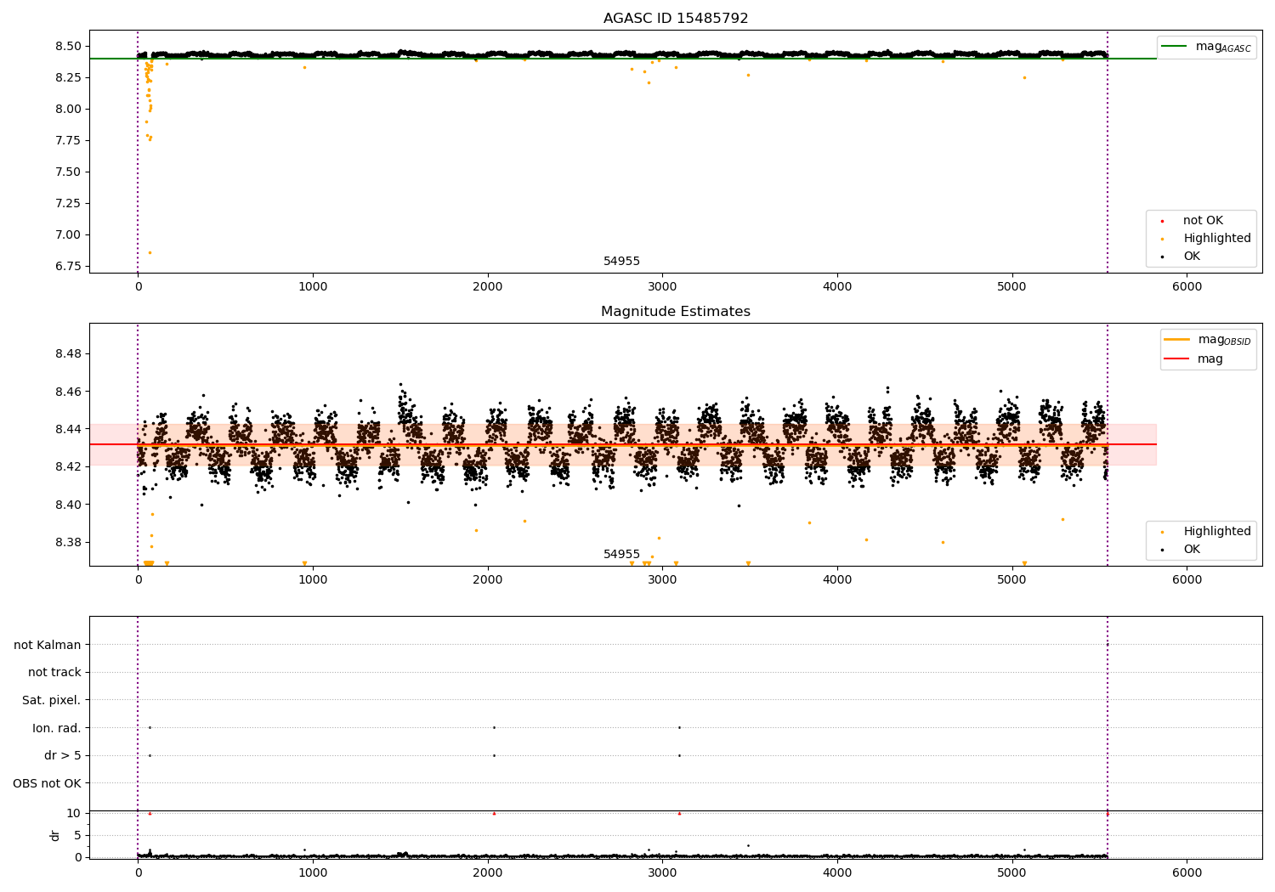This screenshot has width=1275, height=892.
Task: Click the 4000 x-tick under the bottom plot
Action: click(837, 872)
